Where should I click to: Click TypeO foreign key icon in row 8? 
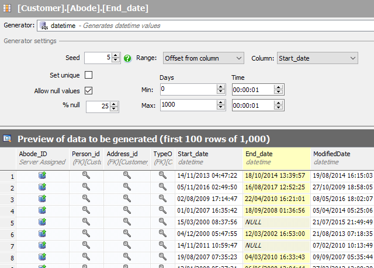pos(162,257)
